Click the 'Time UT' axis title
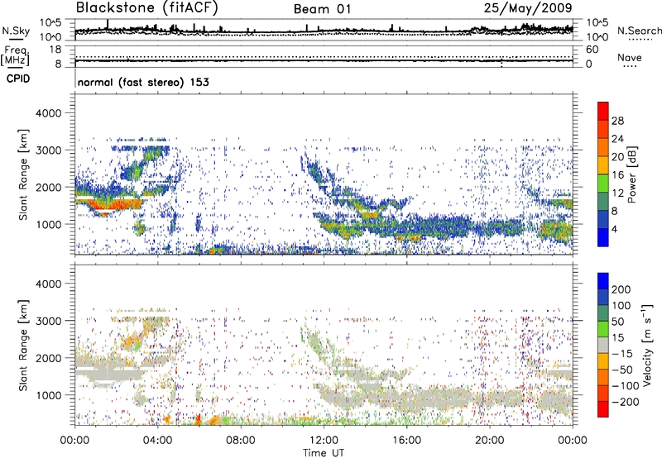This screenshot has width=662, height=458. 324,453
